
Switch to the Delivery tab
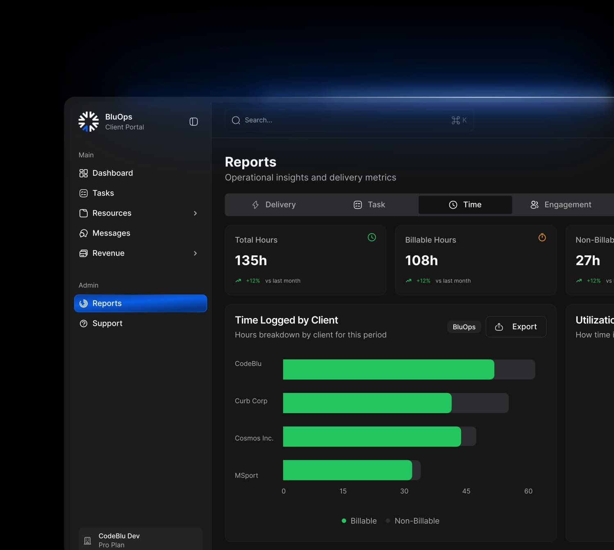pos(274,205)
